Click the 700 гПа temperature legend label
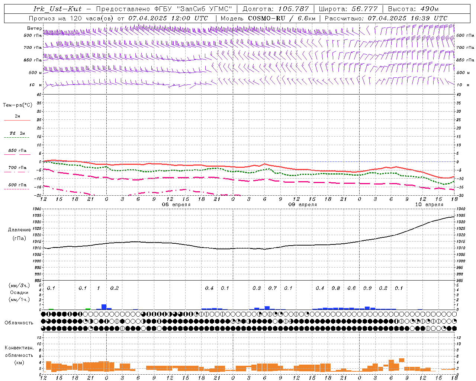Image resolution: width=476 pixels, height=381 pixels. point(17,168)
